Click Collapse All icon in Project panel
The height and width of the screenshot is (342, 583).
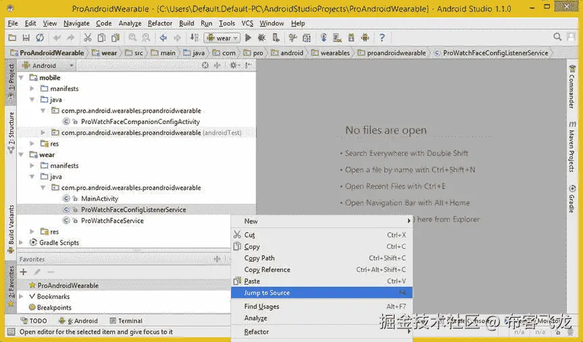[217, 65]
